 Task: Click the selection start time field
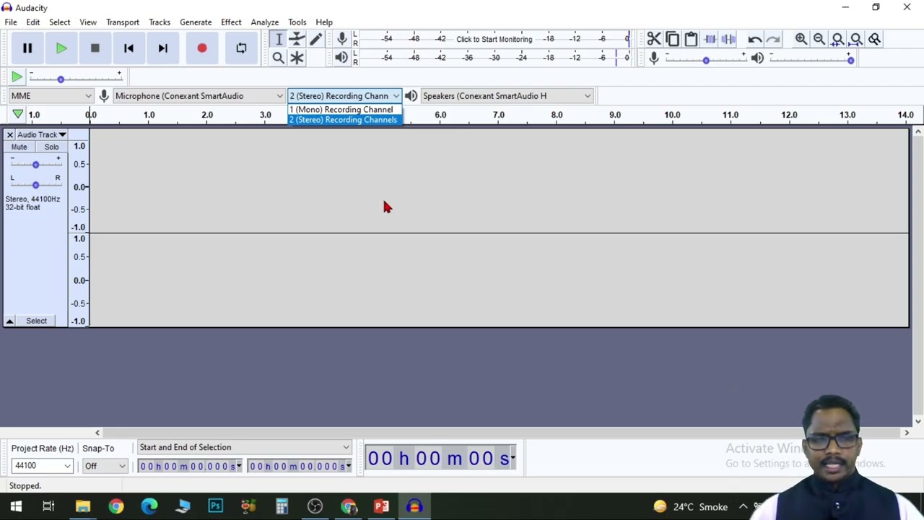(191, 467)
